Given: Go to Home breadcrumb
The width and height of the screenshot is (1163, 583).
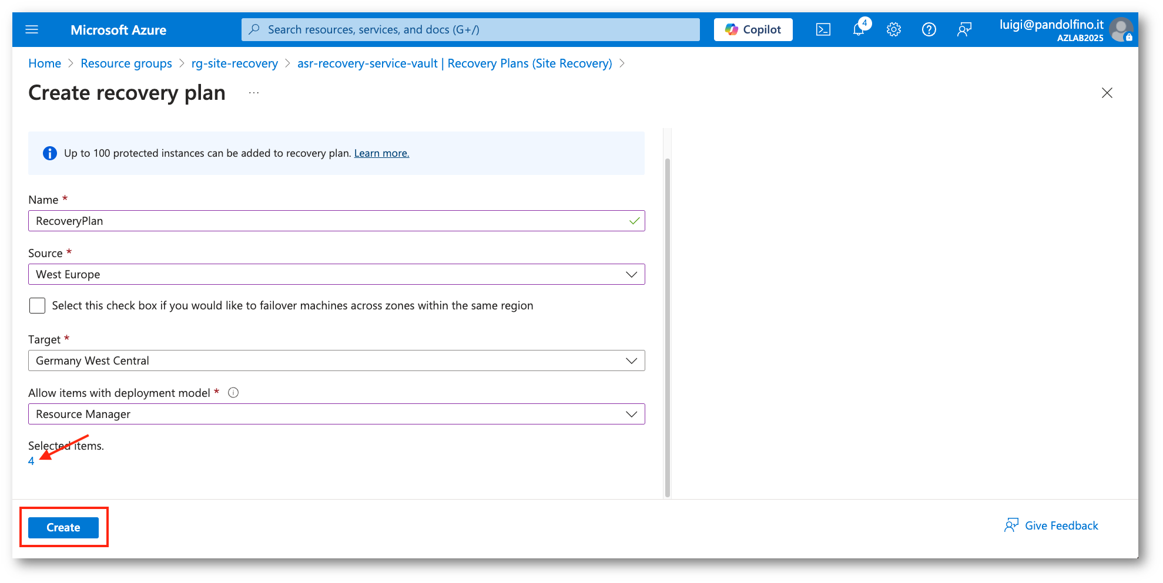Looking at the screenshot, I should click(45, 63).
